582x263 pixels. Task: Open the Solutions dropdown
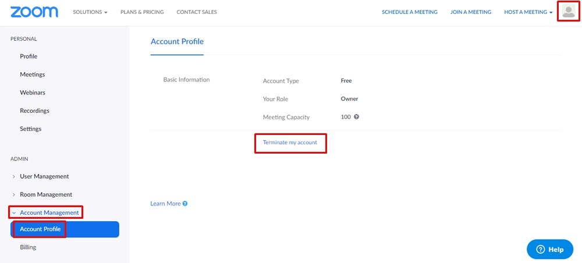[90, 12]
